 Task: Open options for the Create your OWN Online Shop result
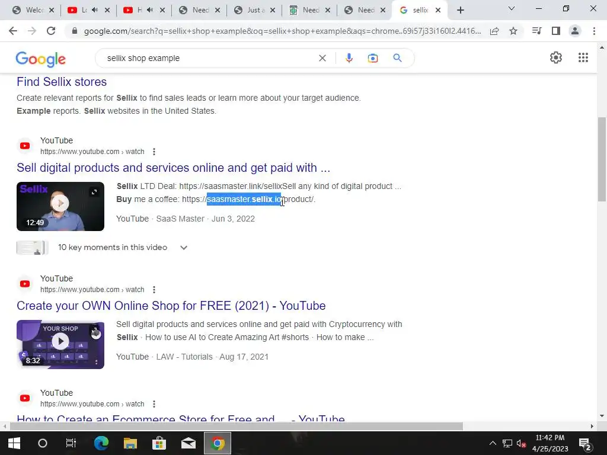coord(154,290)
